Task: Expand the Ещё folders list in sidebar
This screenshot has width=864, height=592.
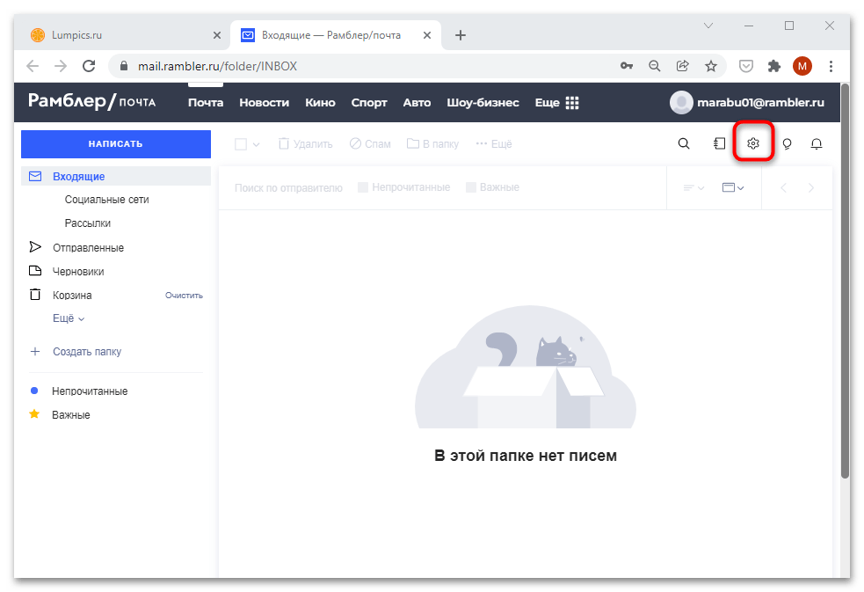Action: coord(69,318)
